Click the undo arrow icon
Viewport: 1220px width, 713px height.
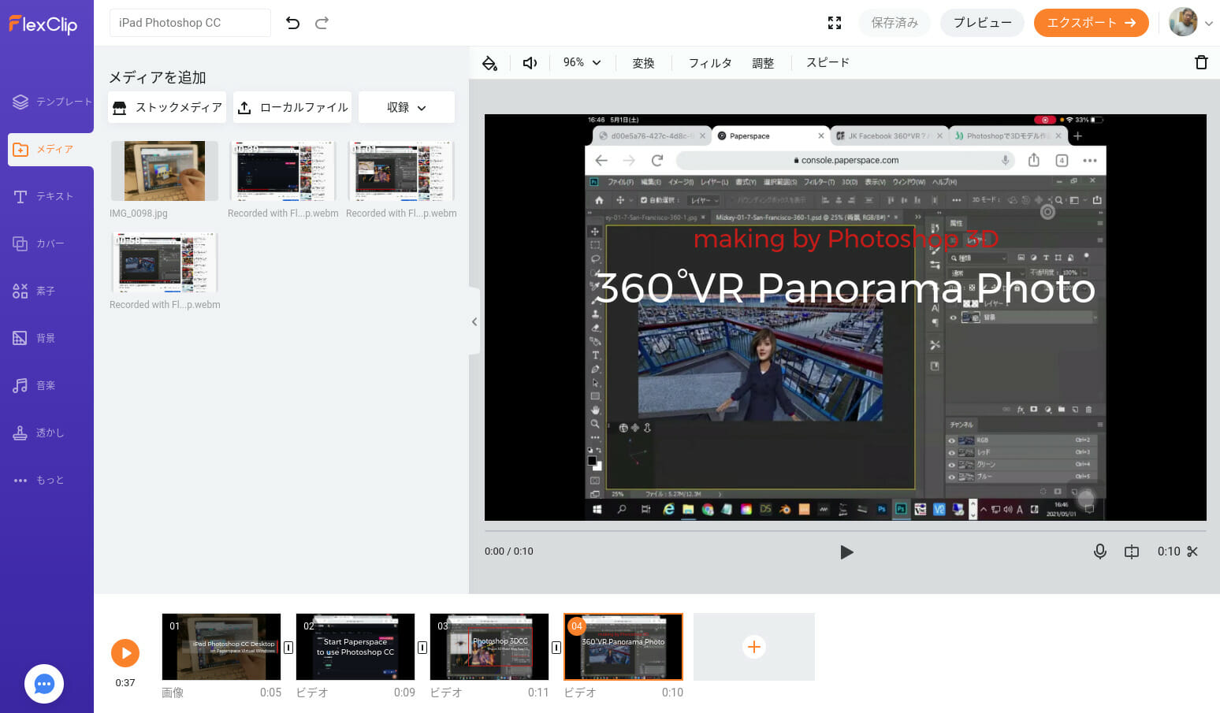tap(292, 23)
